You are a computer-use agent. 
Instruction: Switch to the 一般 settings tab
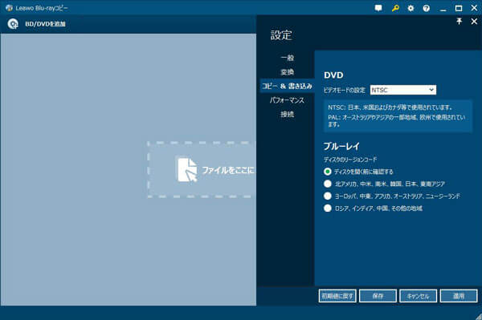pyautogui.click(x=287, y=58)
